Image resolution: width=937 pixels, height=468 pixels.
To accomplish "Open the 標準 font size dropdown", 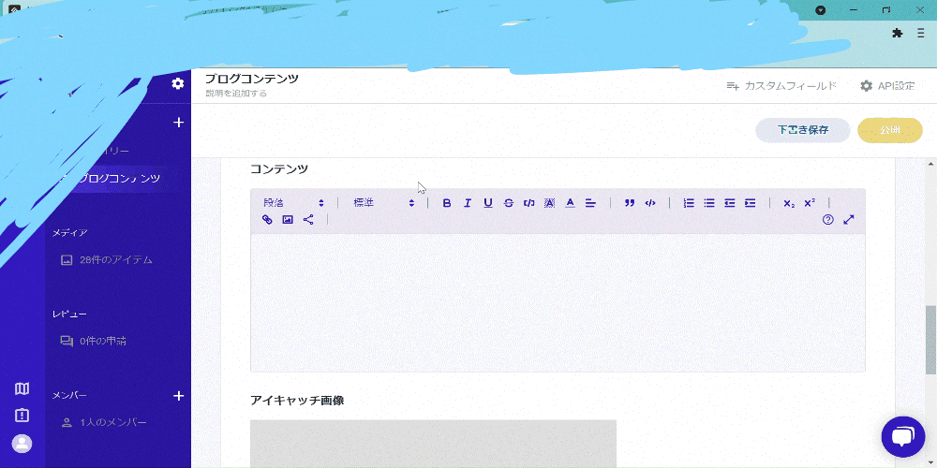I will 383,203.
